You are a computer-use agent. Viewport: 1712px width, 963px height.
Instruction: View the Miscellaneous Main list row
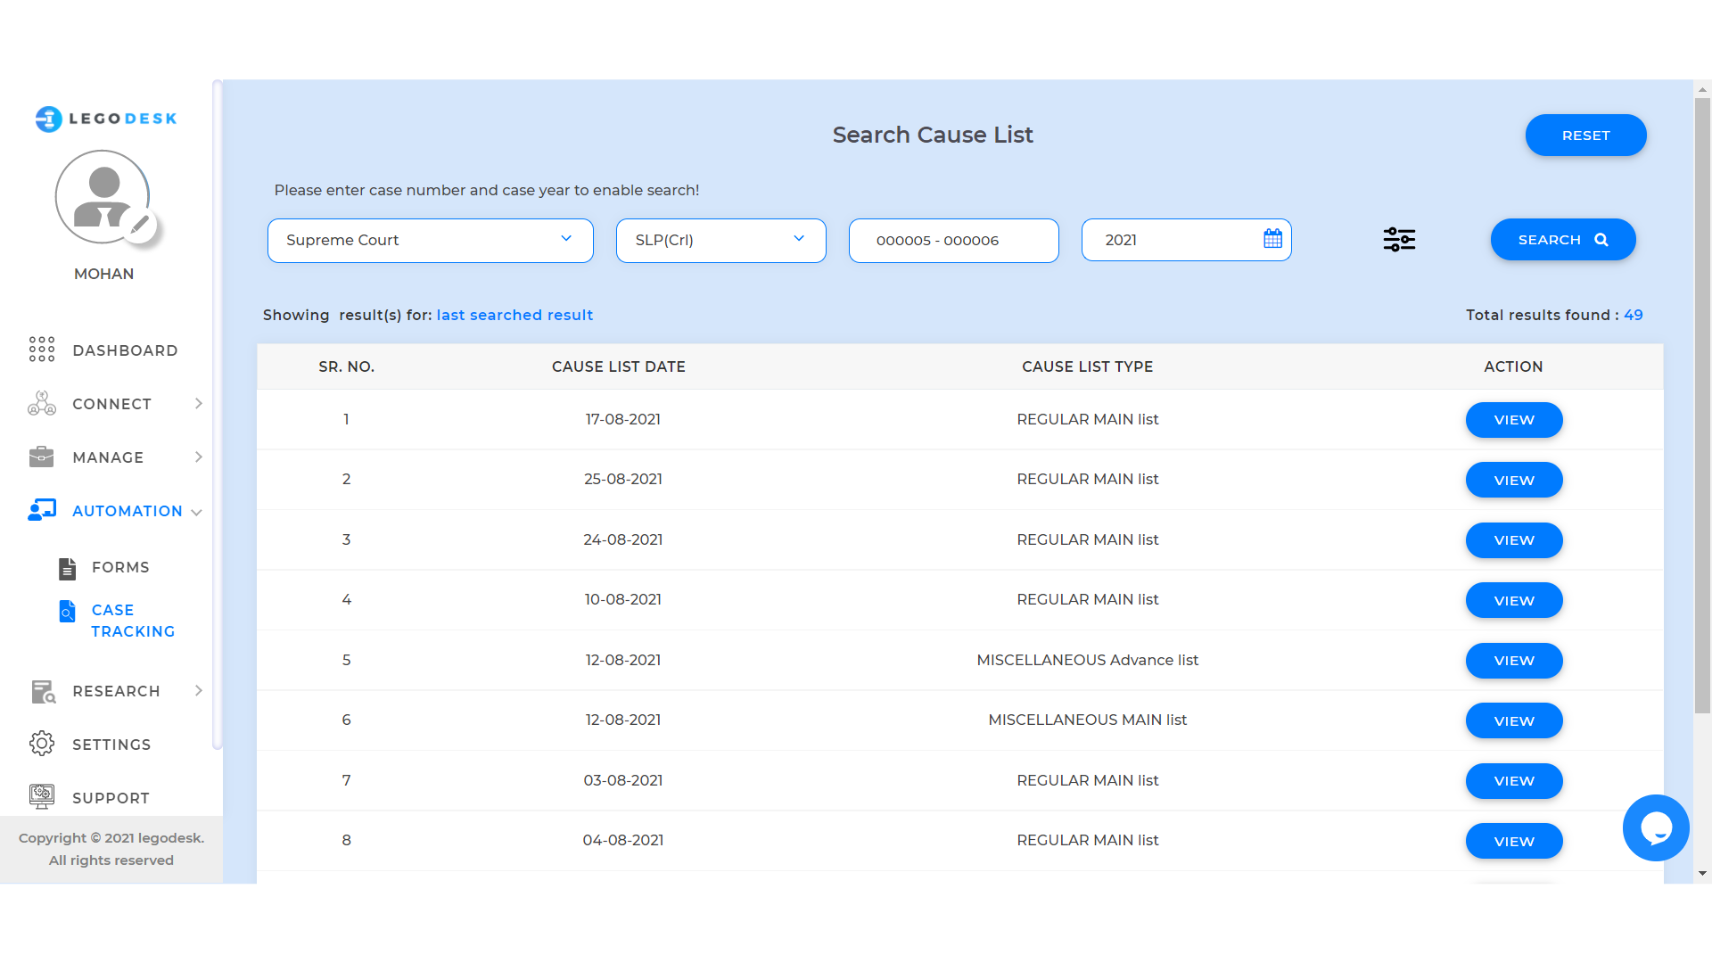(1514, 720)
